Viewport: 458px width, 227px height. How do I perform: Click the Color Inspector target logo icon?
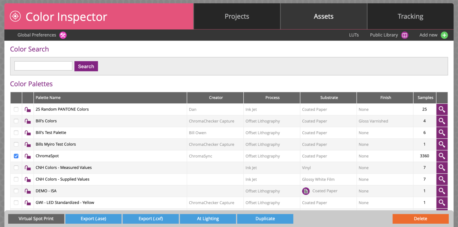pyautogui.click(x=15, y=16)
